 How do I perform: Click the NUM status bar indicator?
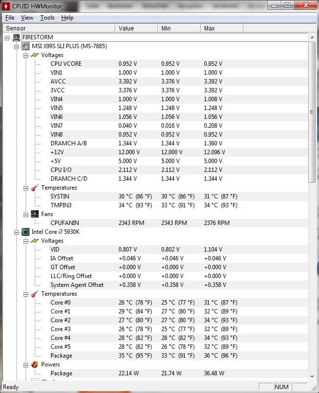(x=282, y=387)
